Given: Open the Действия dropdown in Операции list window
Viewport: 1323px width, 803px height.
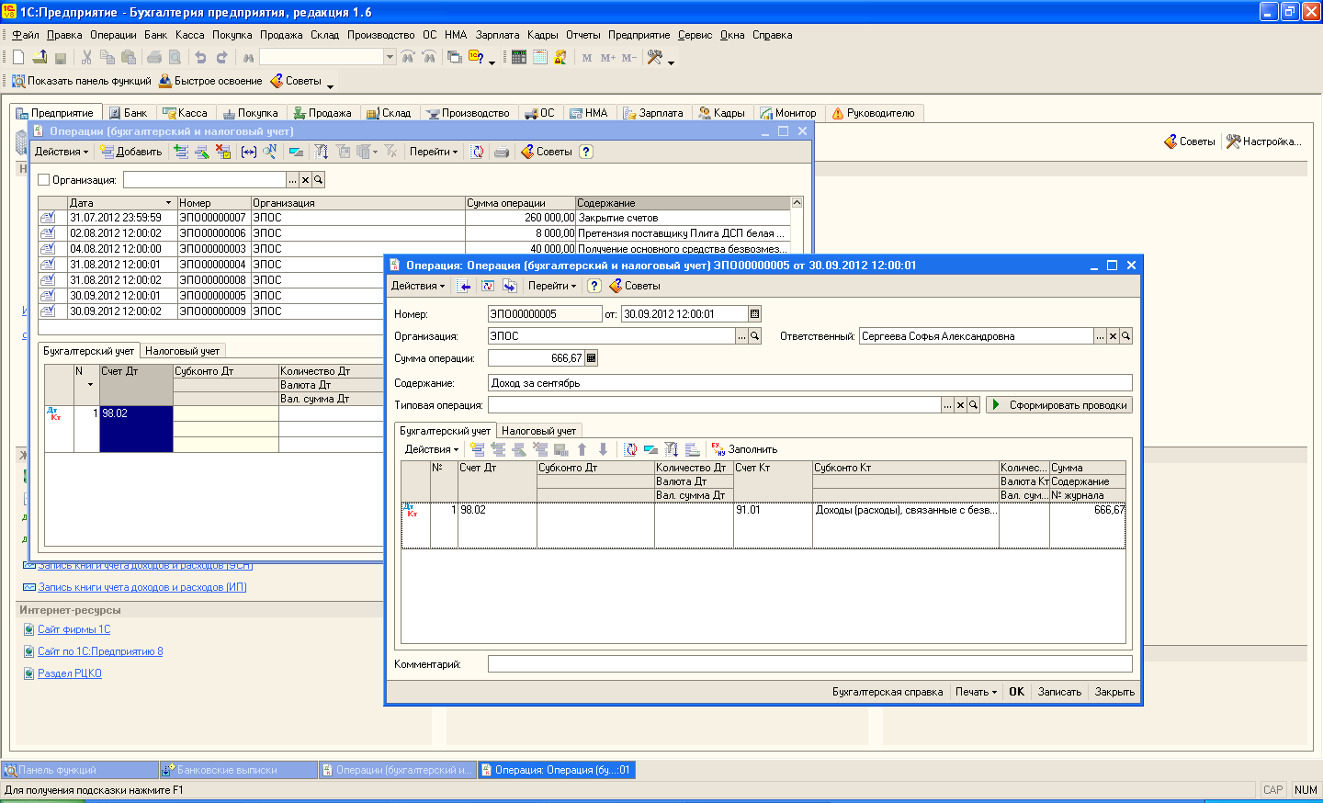Looking at the screenshot, I should point(62,152).
